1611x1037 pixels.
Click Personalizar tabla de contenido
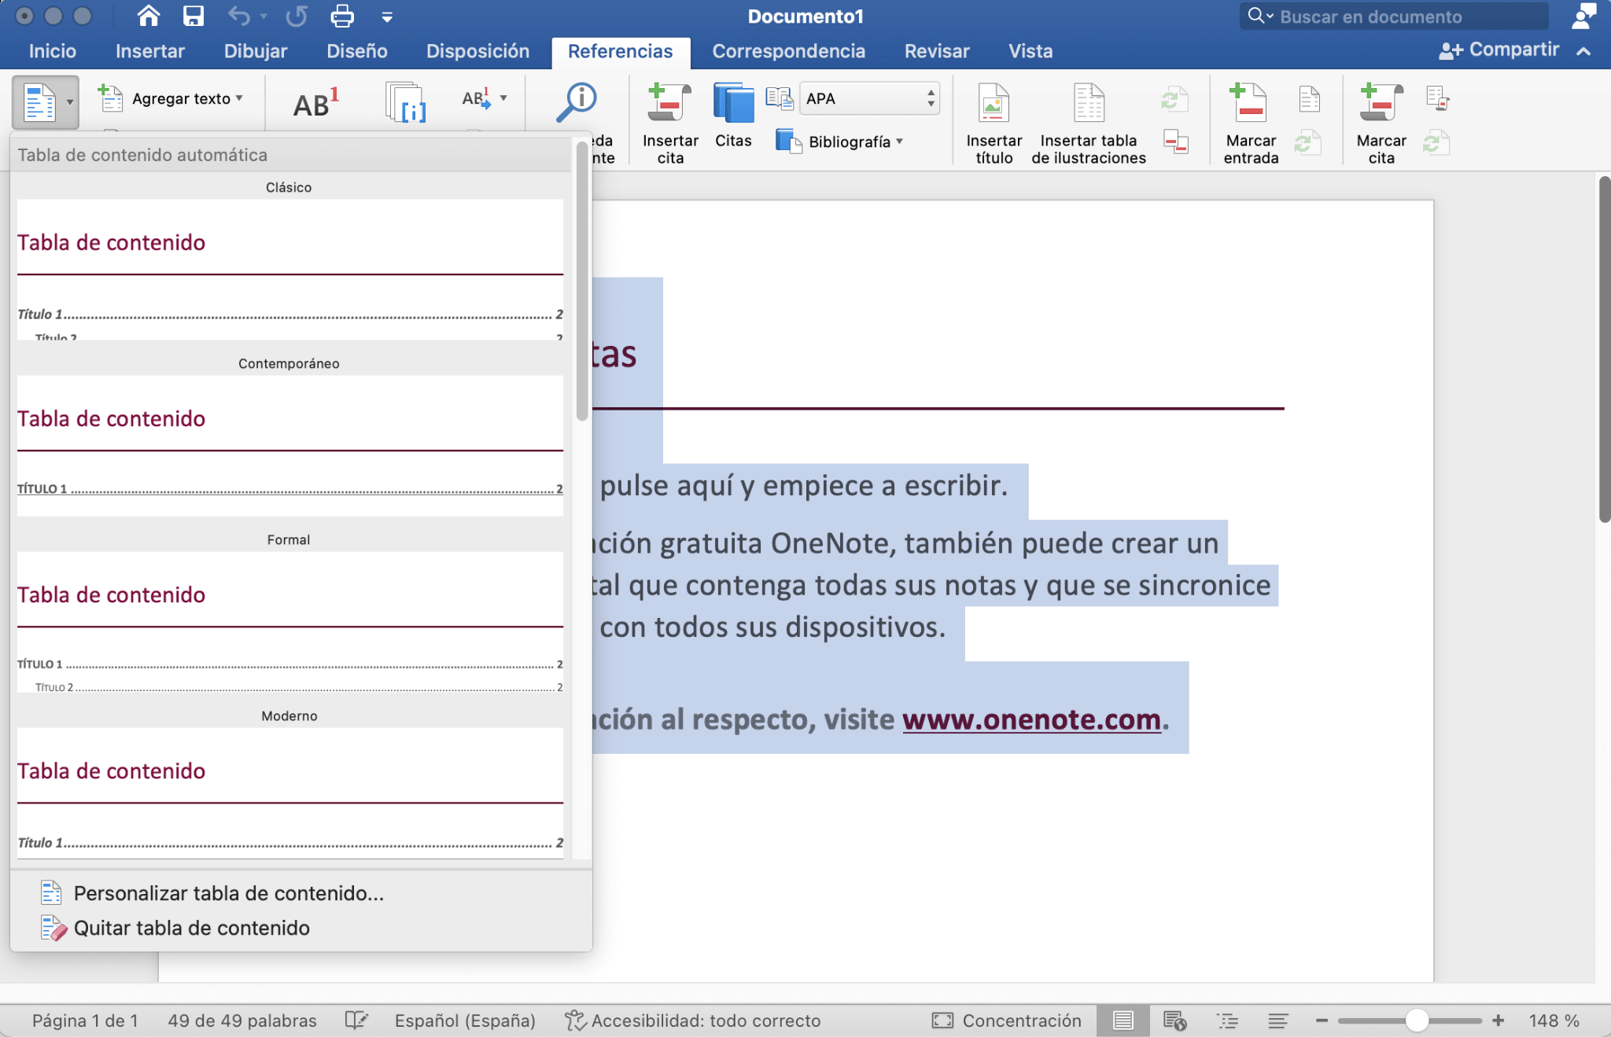(x=228, y=892)
